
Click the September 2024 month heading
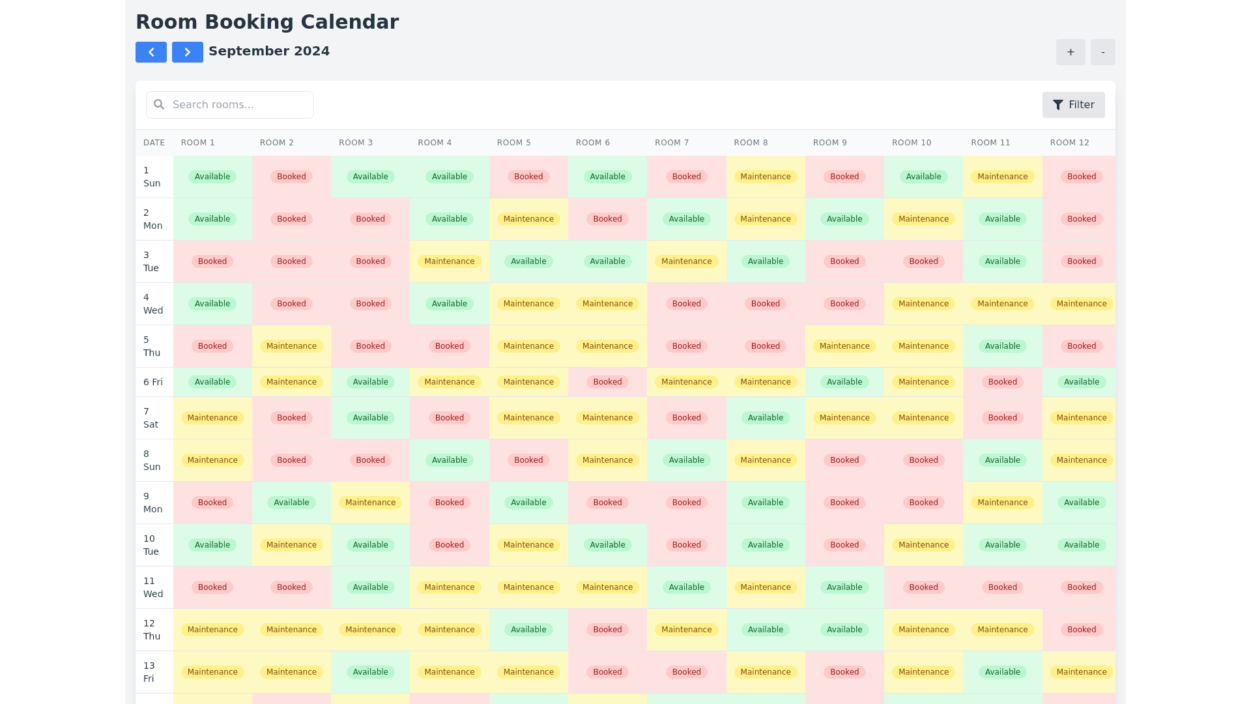(x=269, y=51)
